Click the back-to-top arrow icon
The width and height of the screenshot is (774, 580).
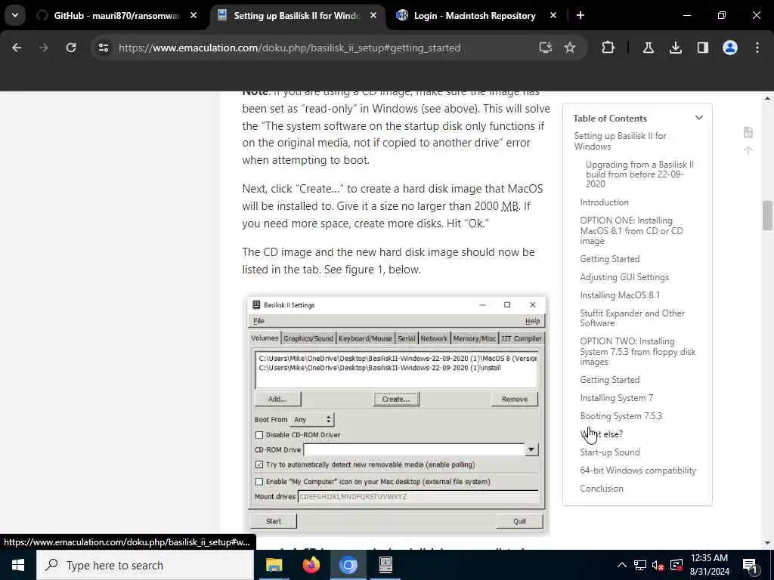click(x=748, y=151)
